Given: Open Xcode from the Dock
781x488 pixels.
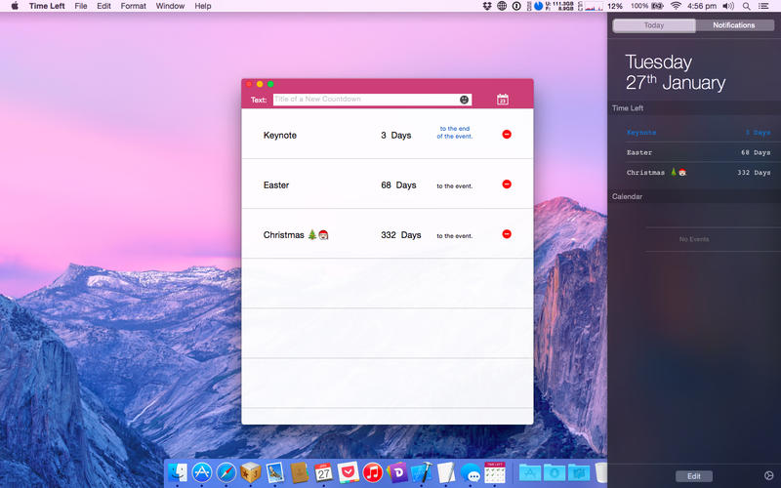Looking at the screenshot, I should pos(422,472).
